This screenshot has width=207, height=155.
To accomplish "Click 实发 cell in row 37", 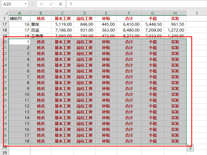I will pos(175,141).
